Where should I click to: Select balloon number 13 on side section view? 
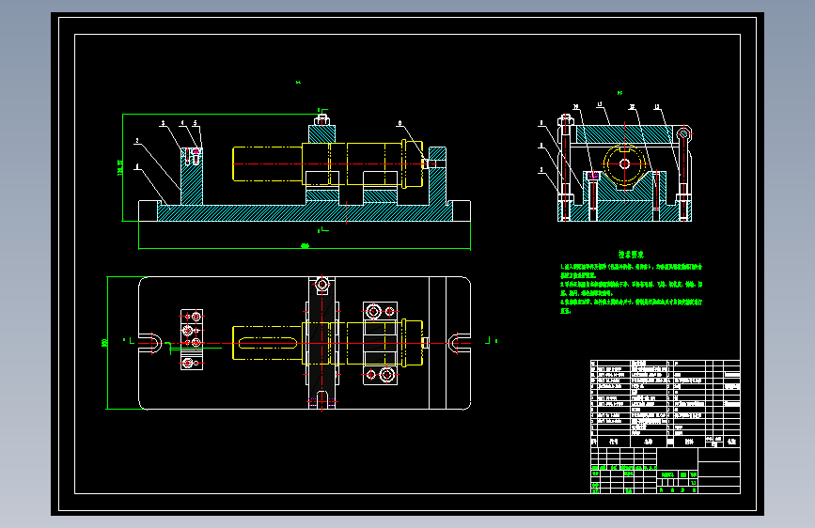657,107
